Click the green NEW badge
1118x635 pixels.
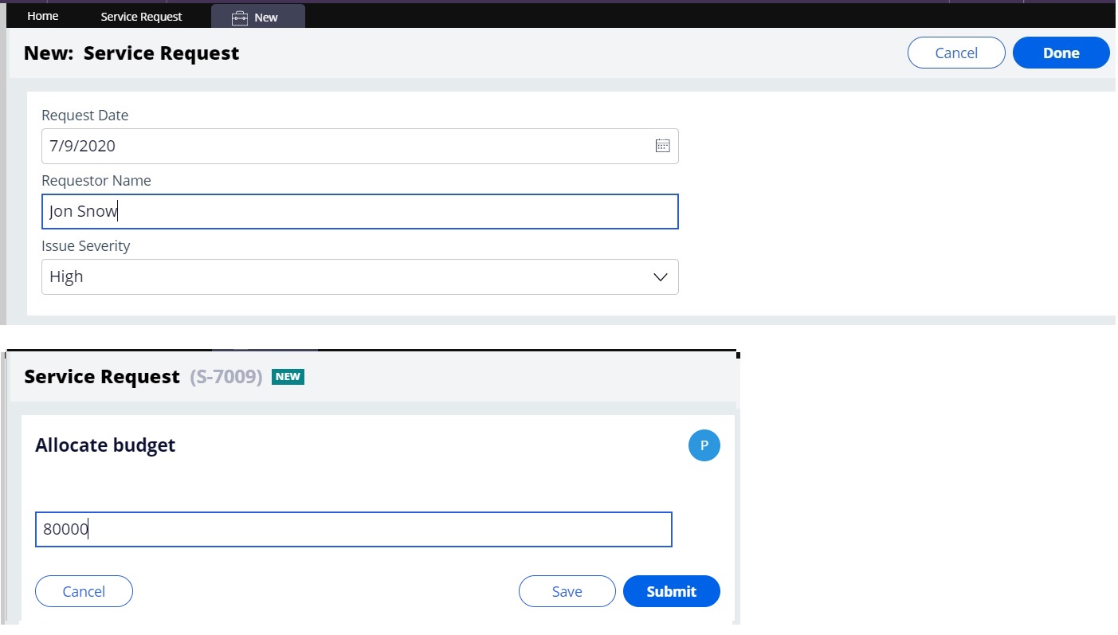tap(287, 376)
